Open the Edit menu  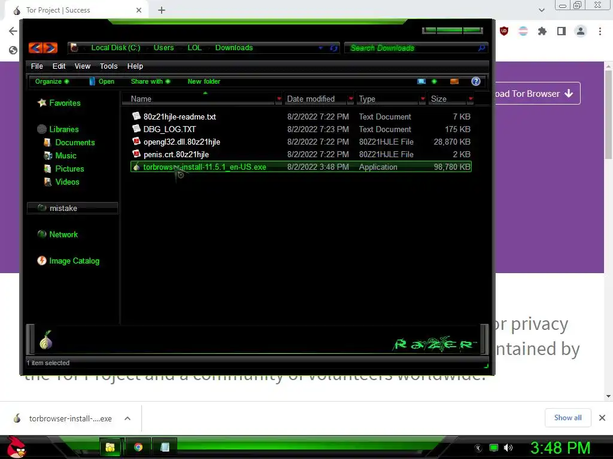(59, 66)
